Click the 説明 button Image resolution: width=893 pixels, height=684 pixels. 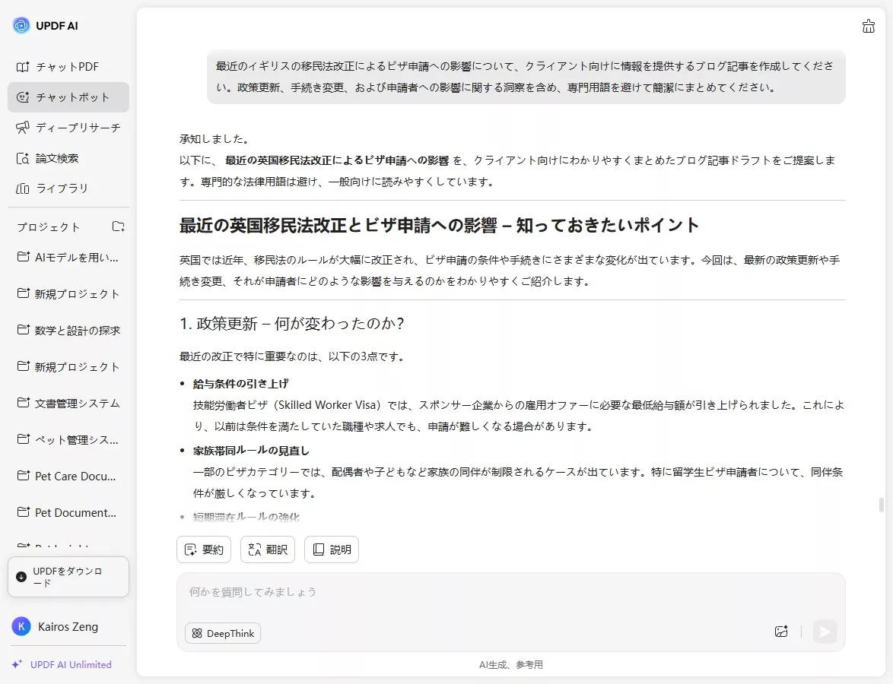tap(331, 549)
